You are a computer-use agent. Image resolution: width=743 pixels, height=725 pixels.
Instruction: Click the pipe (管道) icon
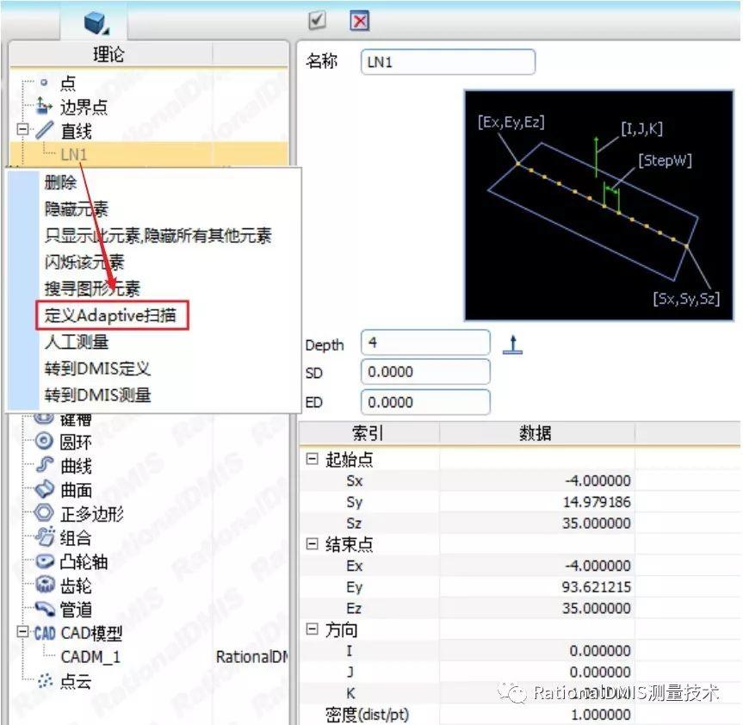(46, 609)
